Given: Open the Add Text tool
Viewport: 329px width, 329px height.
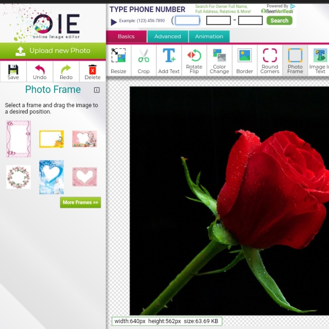Looking at the screenshot, I should point(169,61).
